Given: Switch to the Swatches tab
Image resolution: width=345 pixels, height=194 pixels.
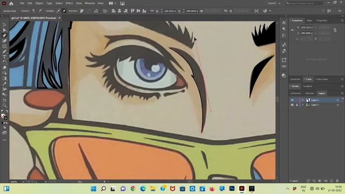Looking at the screenshot, I should tap(295, 79).
